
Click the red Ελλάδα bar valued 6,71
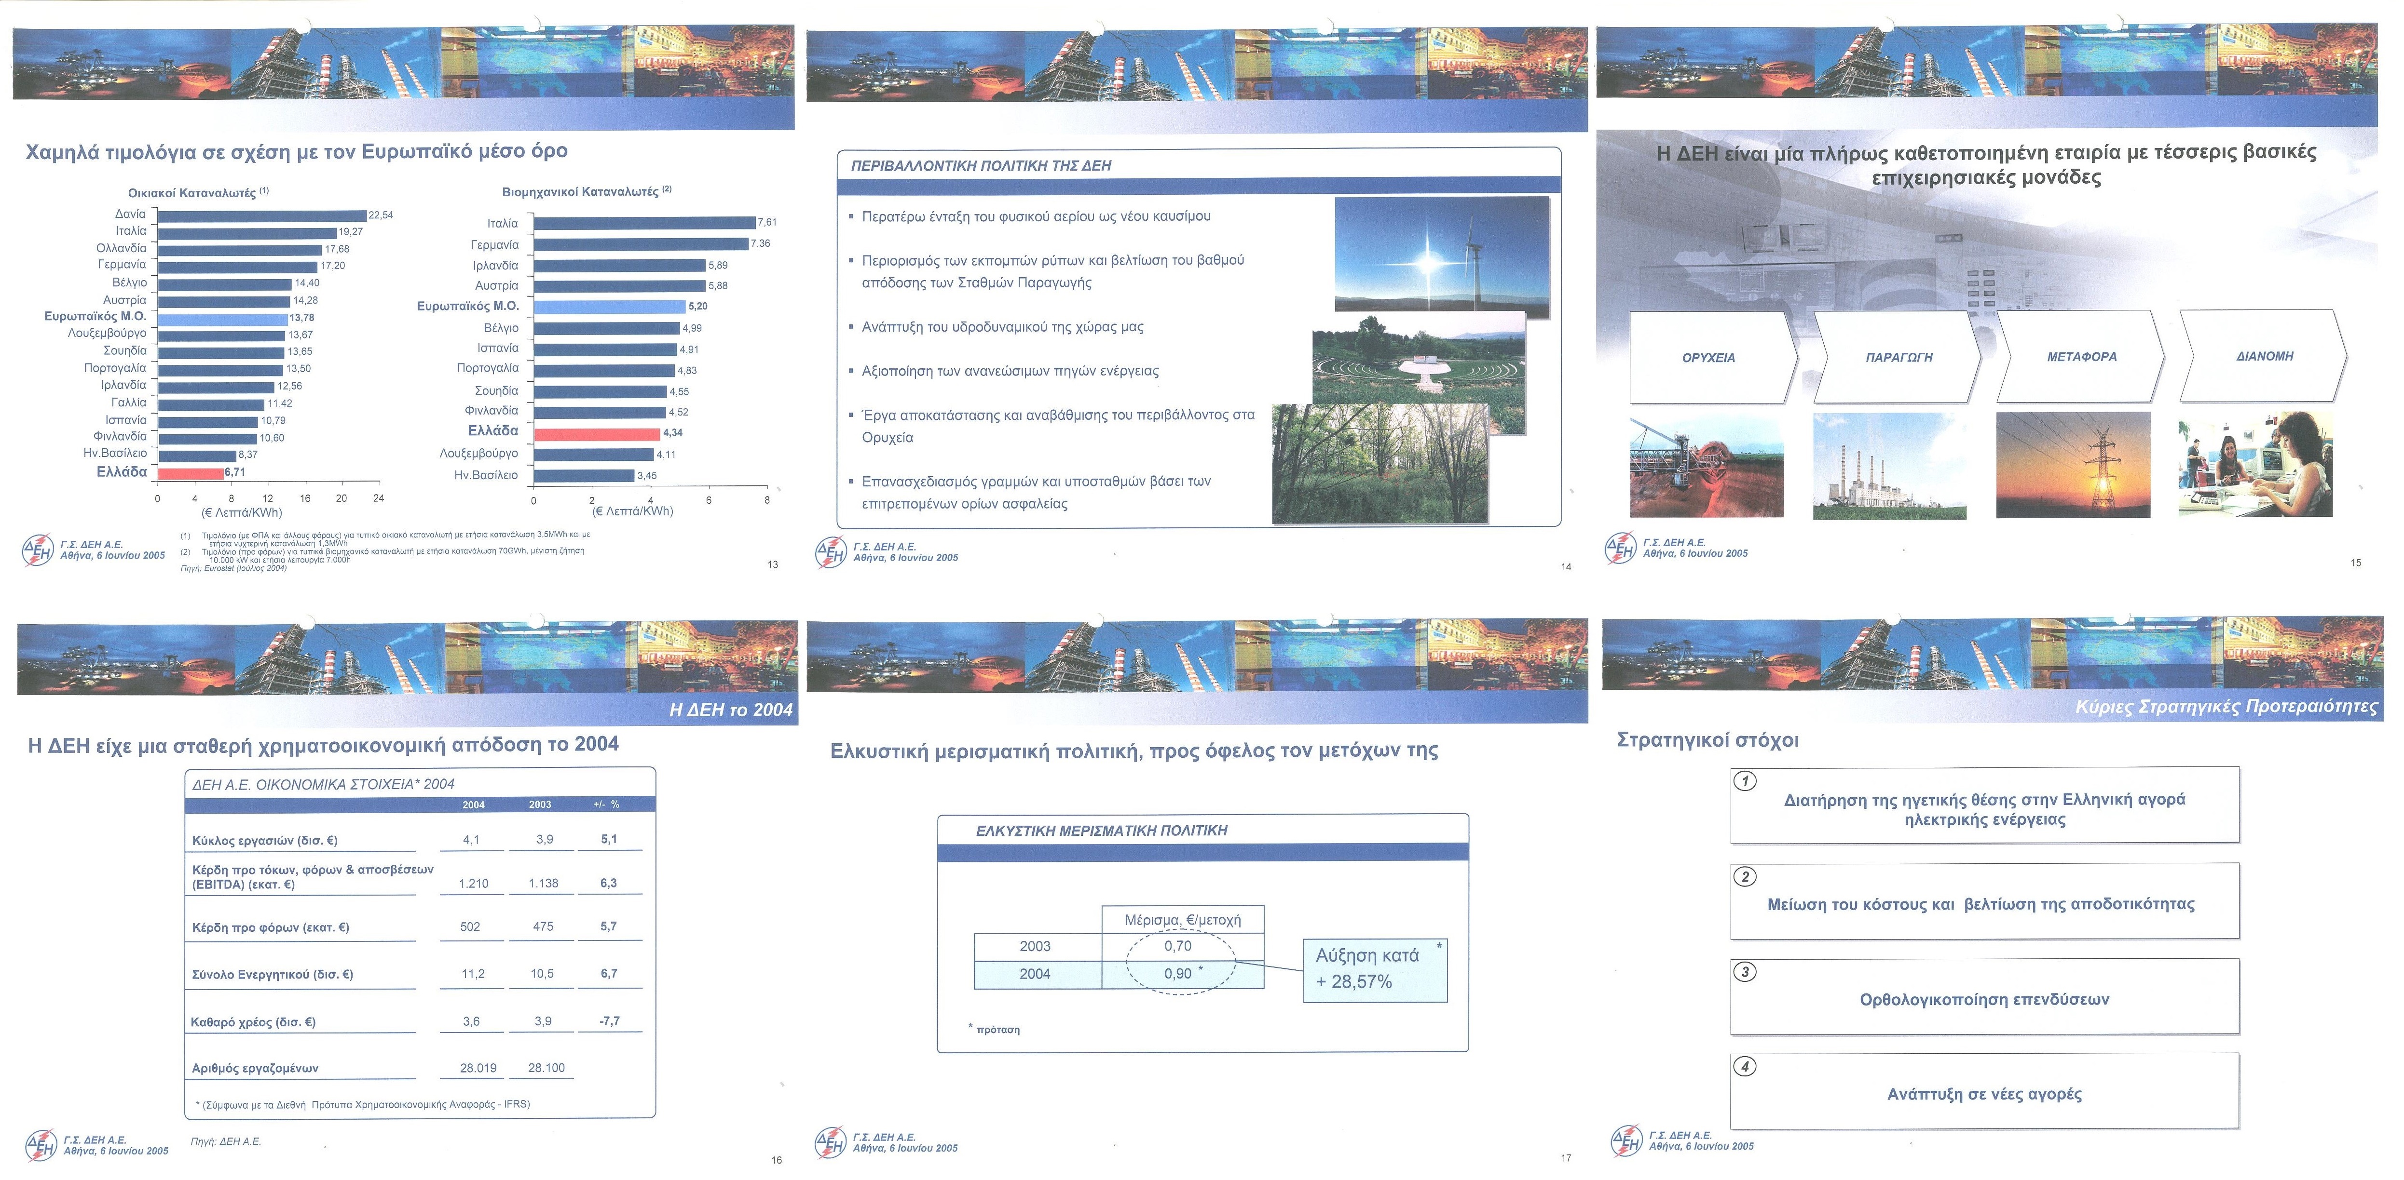pos(191,473)
